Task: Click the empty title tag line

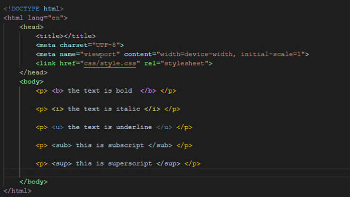Action: tap(66, 36)
